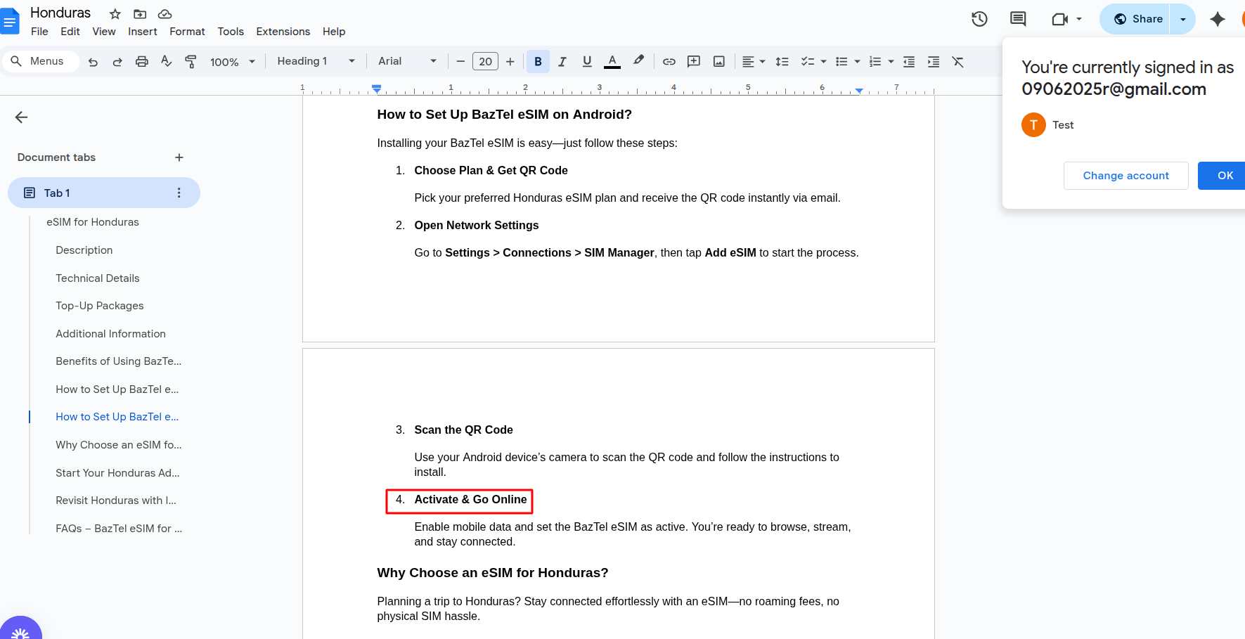Click the Insert image icon

click(x=718, y=62)
